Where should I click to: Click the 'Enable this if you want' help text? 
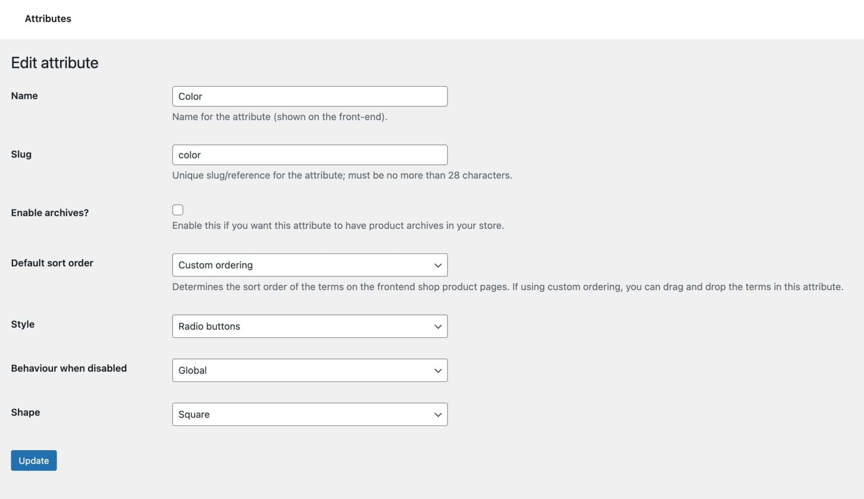pyautogui.click(x=338, y=226)
